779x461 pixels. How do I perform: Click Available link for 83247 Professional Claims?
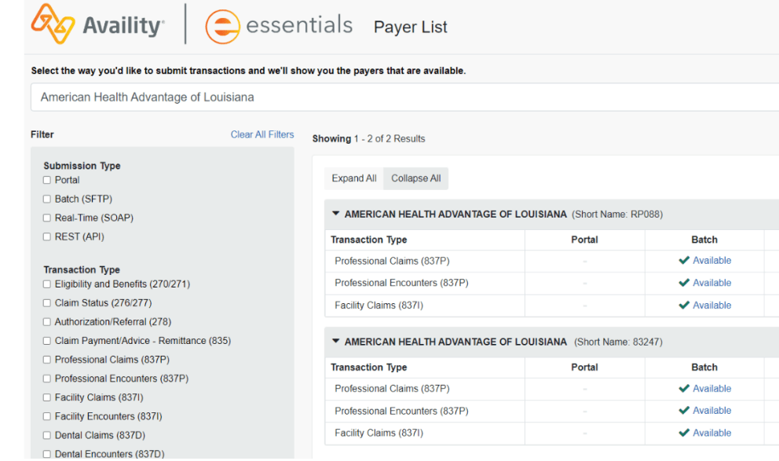point(711,389)
